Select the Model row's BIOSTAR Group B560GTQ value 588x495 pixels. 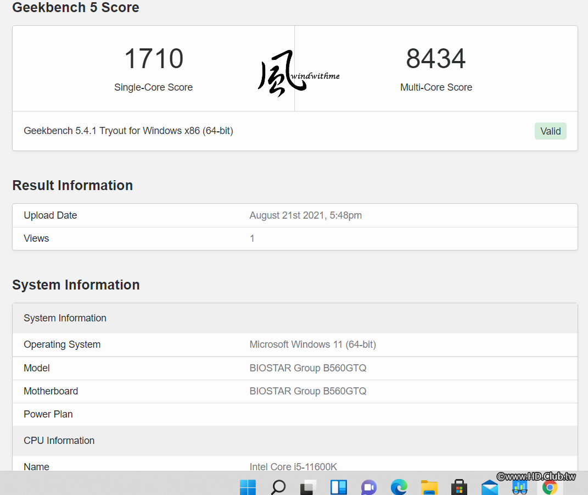pos(308,368)
